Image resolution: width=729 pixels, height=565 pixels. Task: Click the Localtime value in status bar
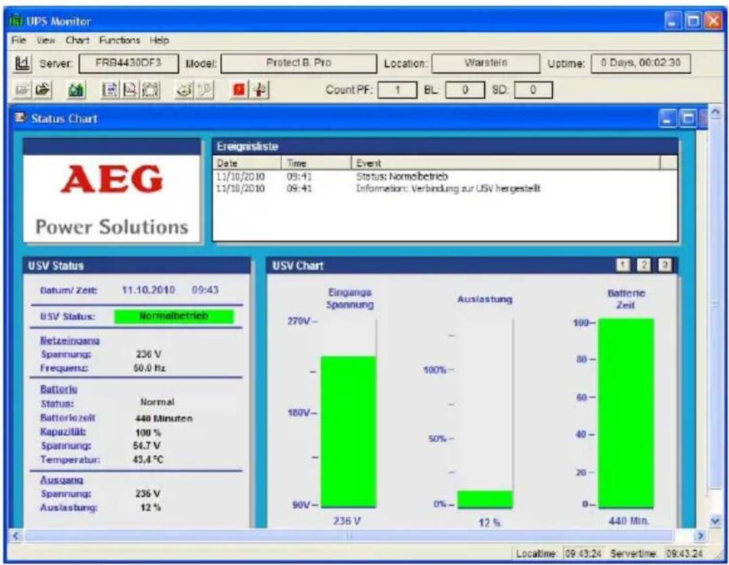coord(583,553)
